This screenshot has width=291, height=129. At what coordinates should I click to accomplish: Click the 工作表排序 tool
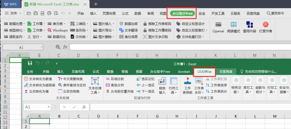tap(216, 85)
